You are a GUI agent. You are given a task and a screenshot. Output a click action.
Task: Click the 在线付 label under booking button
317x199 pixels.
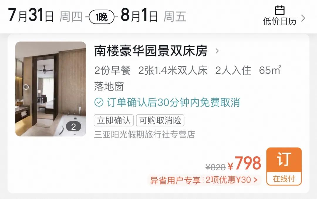[x=284, y=179]
